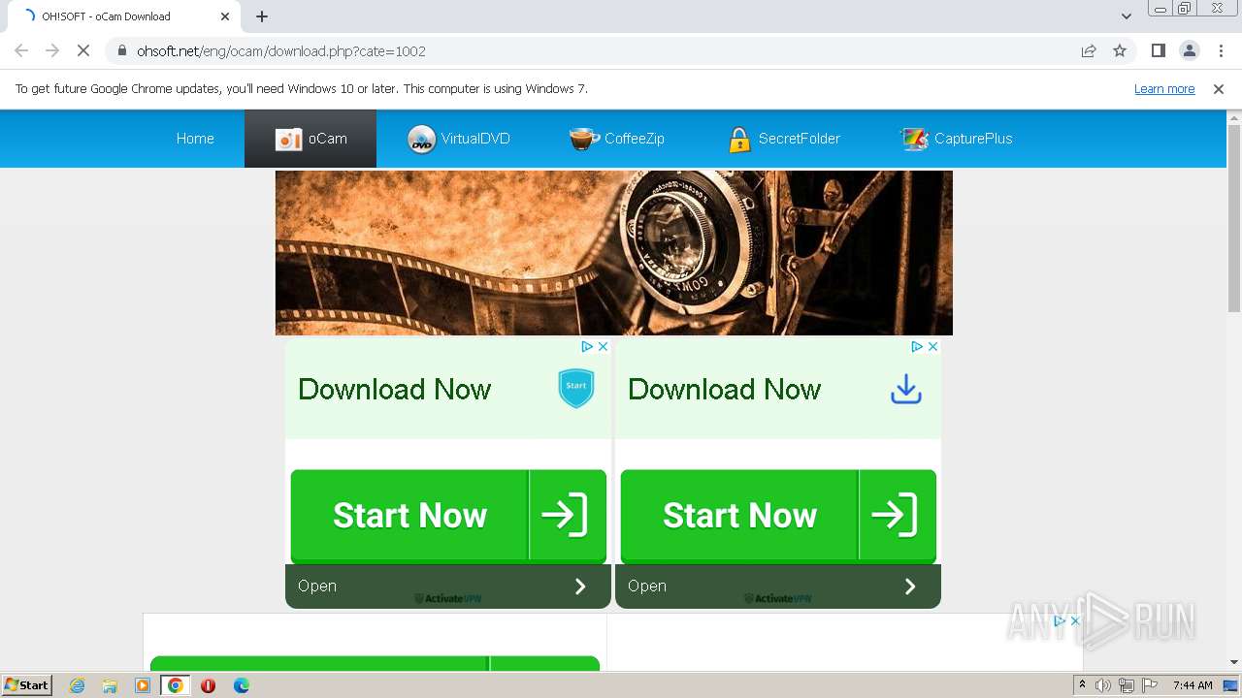The width and height of the screenshot is (1242, 698).
Task: Close the bottom banner ad
Action: pos(1075,620)
